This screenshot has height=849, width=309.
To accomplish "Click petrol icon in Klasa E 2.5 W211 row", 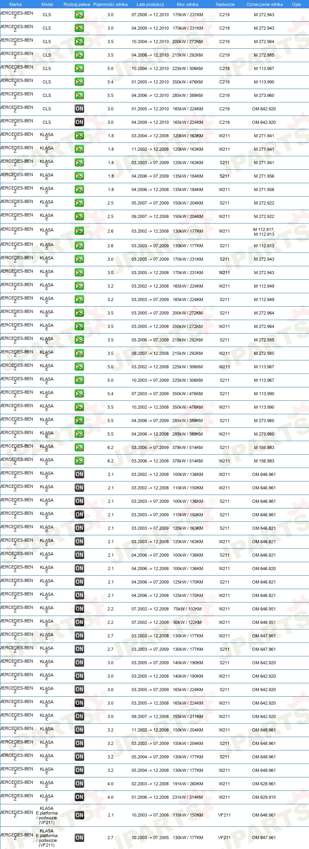I will [79, 216].
